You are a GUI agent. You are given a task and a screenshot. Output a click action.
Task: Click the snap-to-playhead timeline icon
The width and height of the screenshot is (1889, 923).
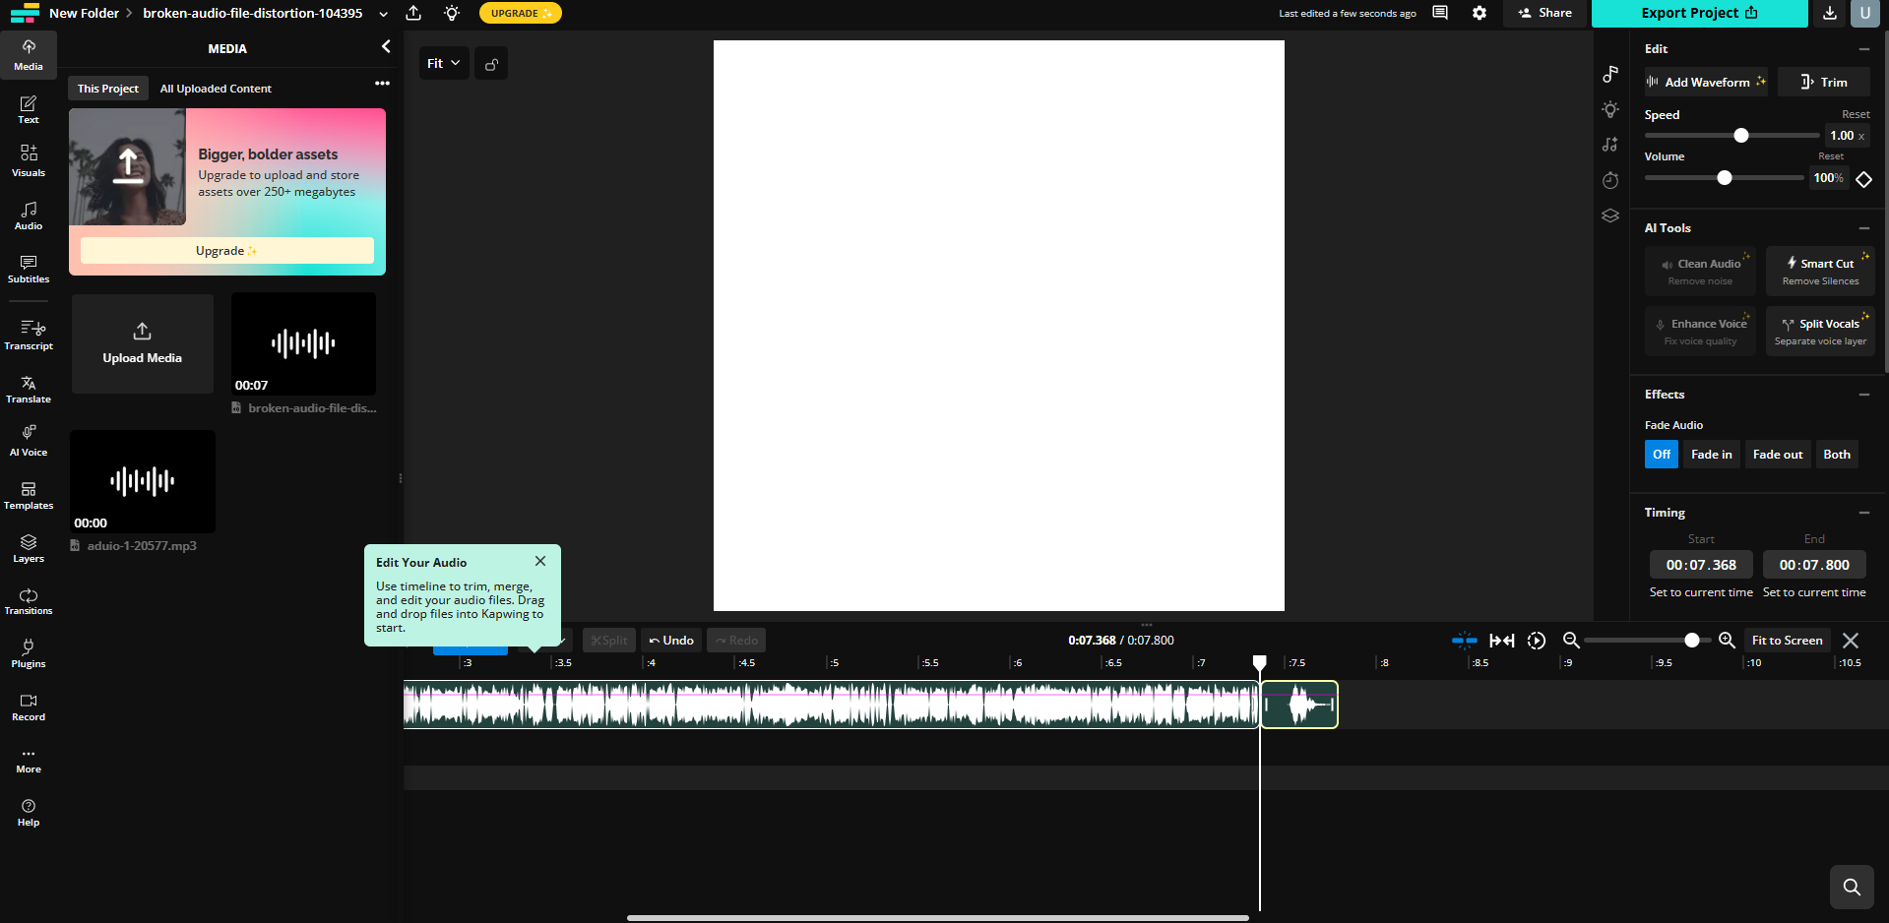[1465, 641]
